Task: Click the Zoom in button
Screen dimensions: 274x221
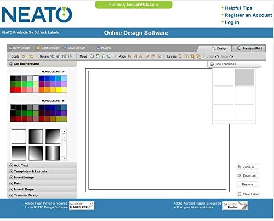Action: click(248, 167)
